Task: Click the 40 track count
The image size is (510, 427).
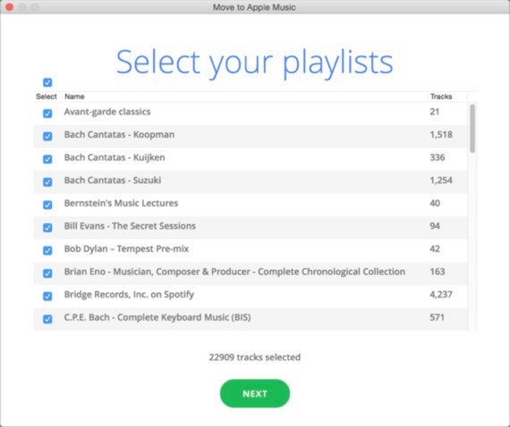Action: pos(435,203)
